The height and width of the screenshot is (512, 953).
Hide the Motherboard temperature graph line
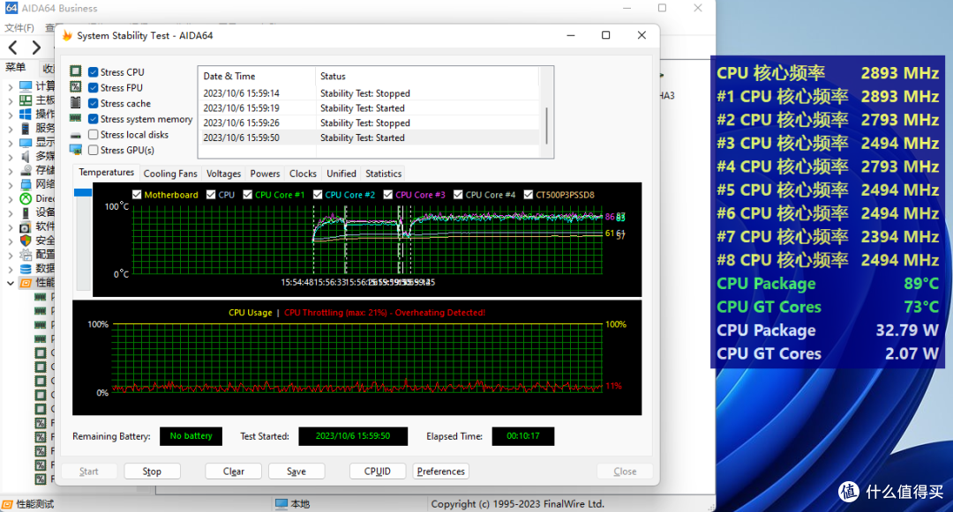click(137, 195)
